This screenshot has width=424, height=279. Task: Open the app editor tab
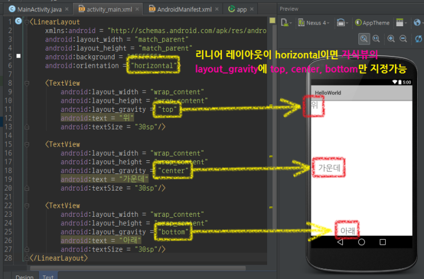[x=241, y=10]
